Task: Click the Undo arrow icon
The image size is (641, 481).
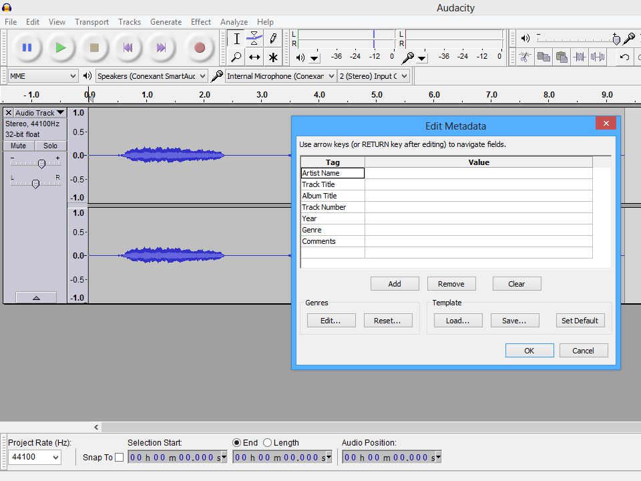Action: (x=624, y=57)
